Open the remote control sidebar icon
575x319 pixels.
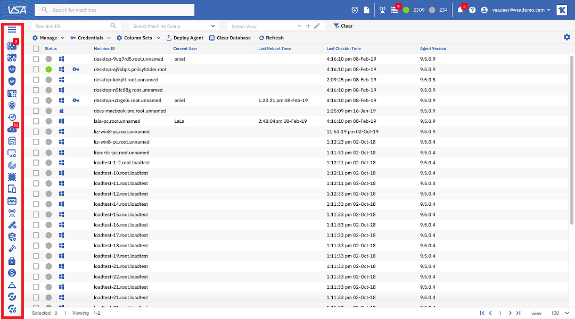(x=12, y=249)
